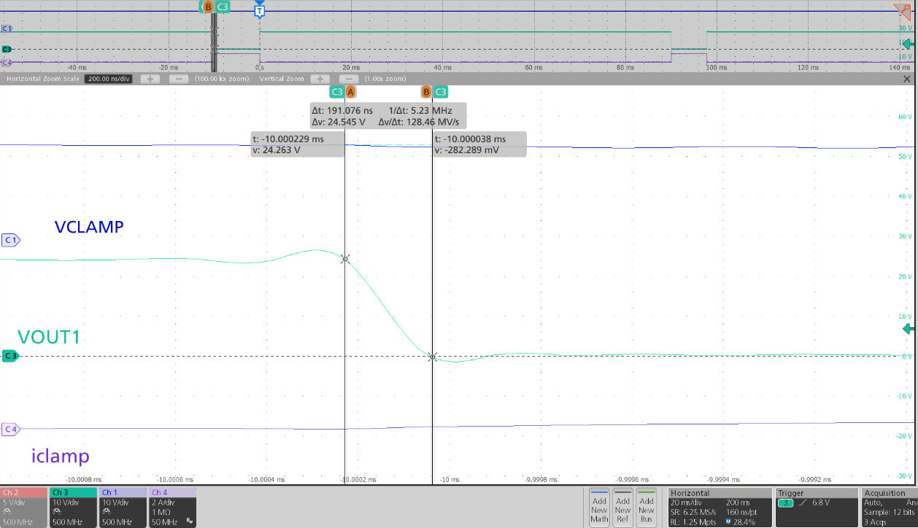Decrease zoom with the Vertical Zoom minus button

click(x=349, y=79)
